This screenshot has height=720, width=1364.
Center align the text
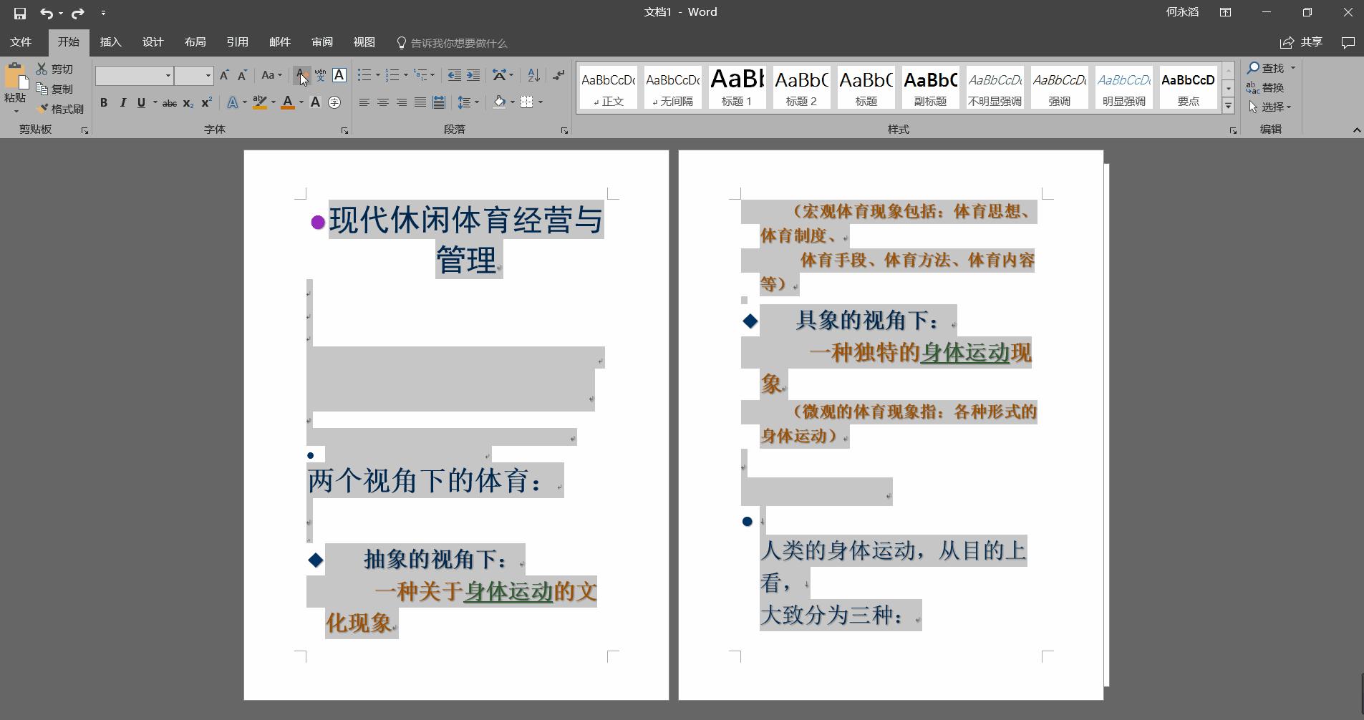(x=384, y=102)
